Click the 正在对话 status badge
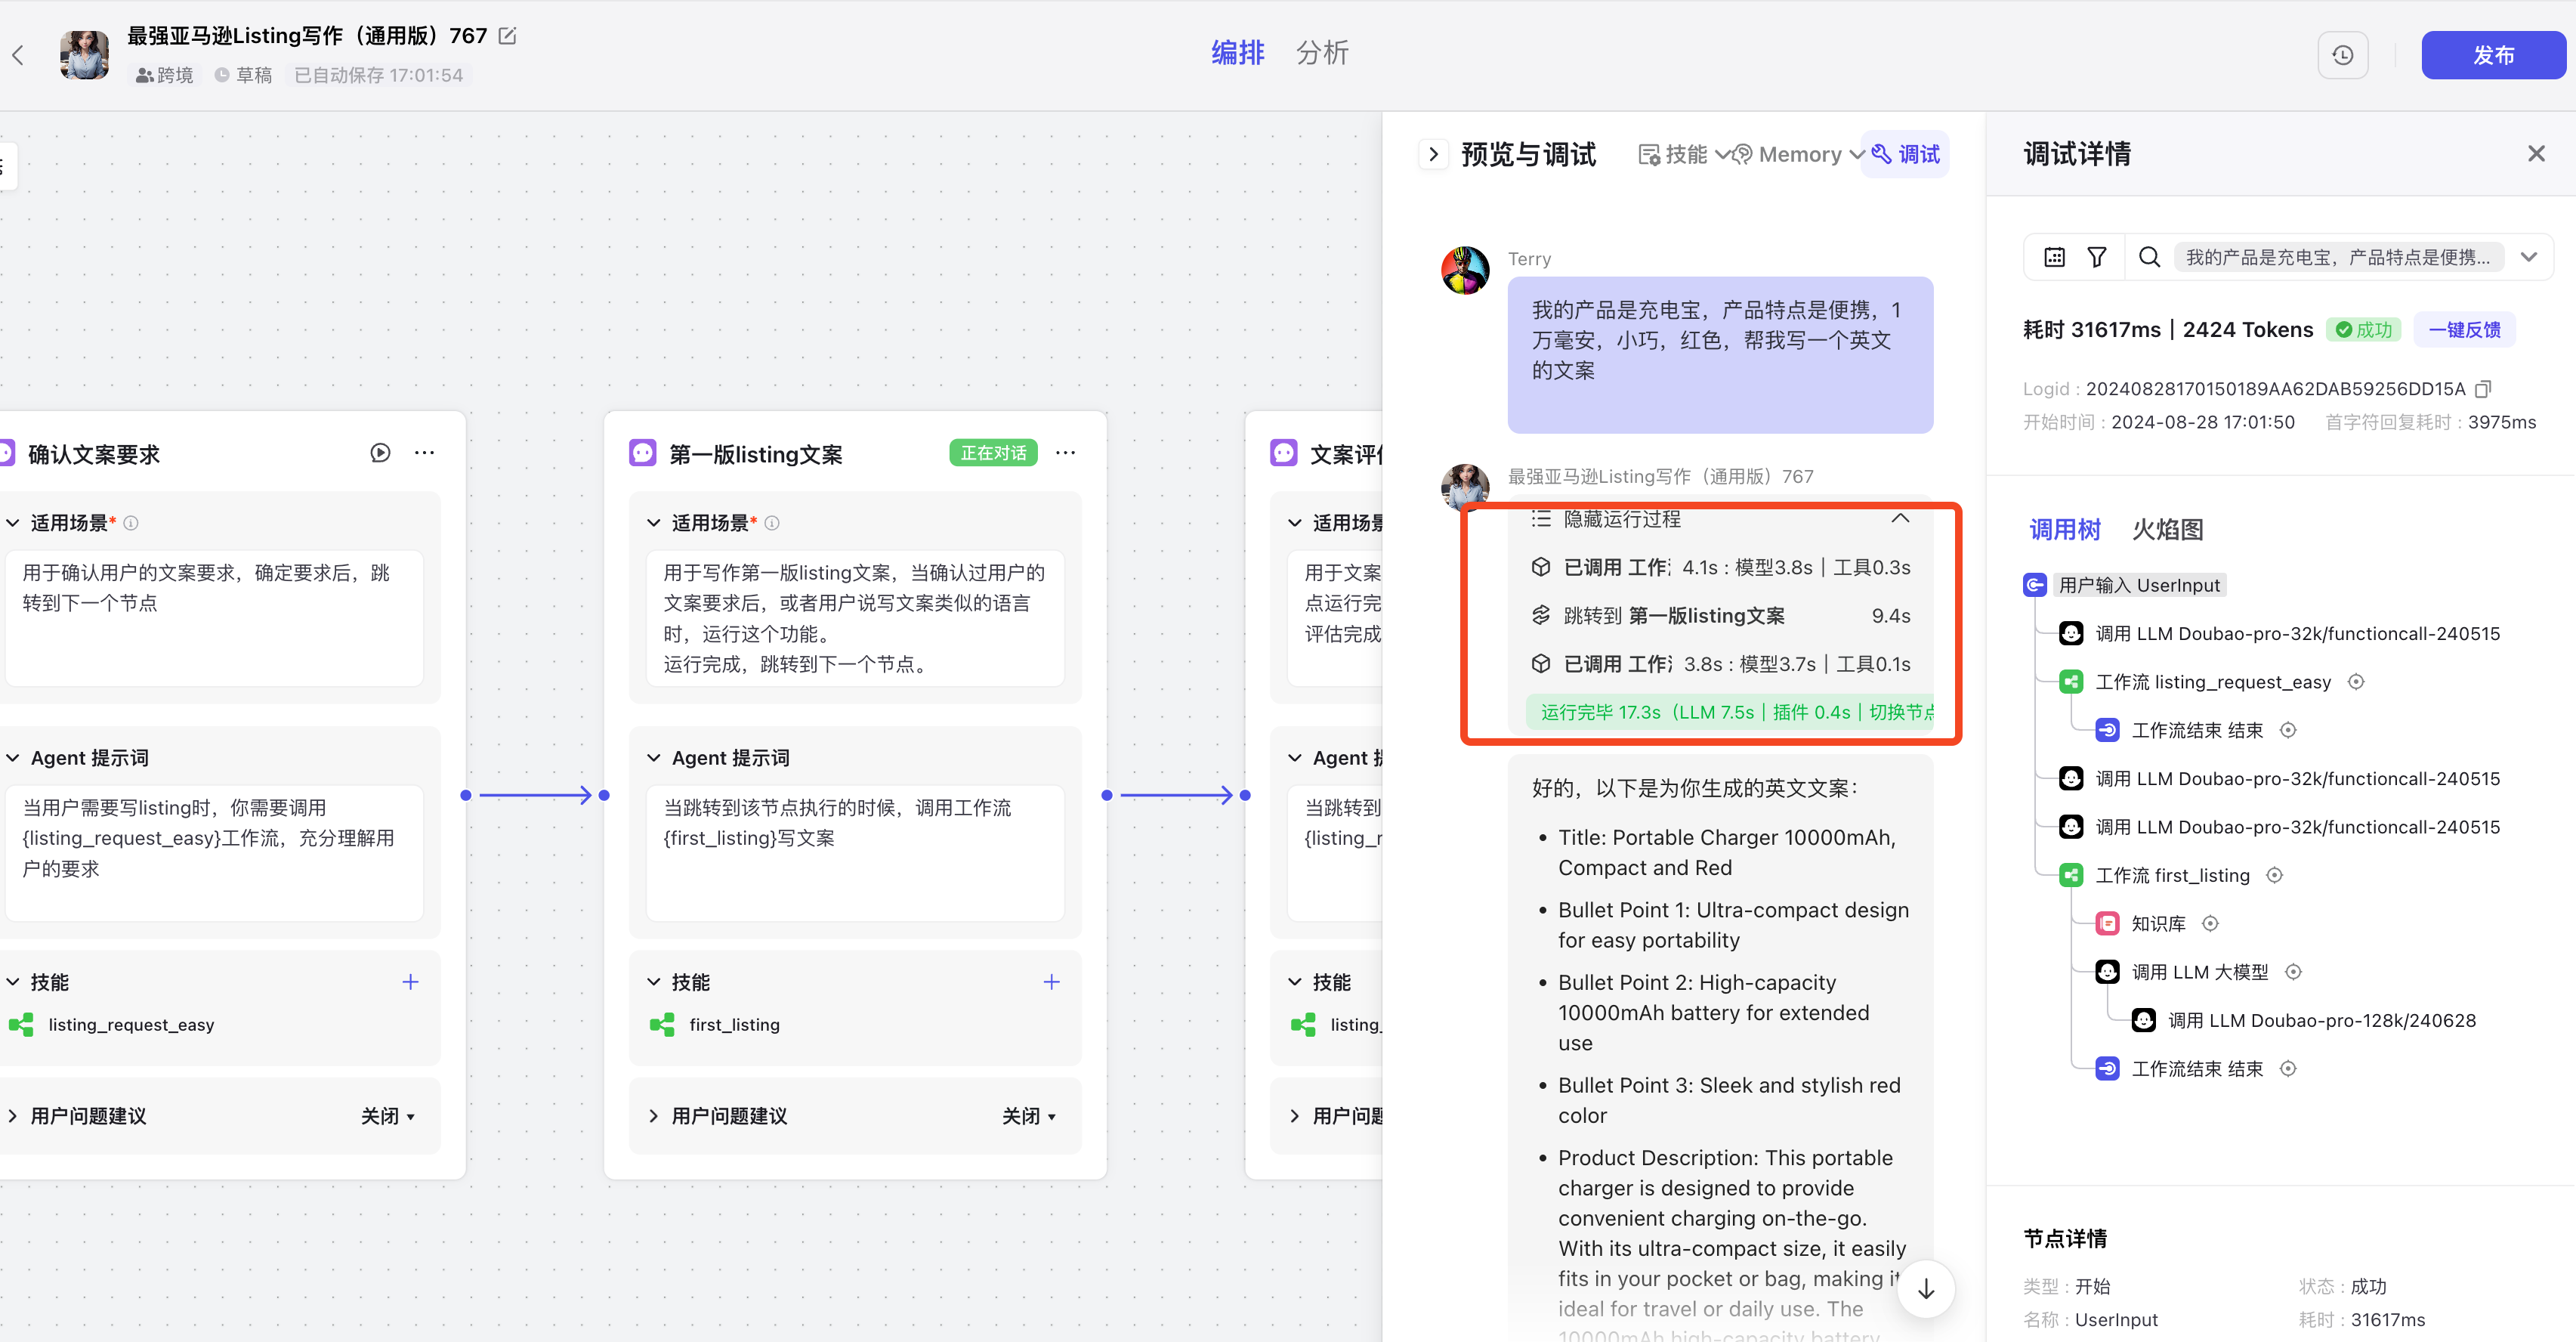 pyautogui.click(x=993, y=453)
